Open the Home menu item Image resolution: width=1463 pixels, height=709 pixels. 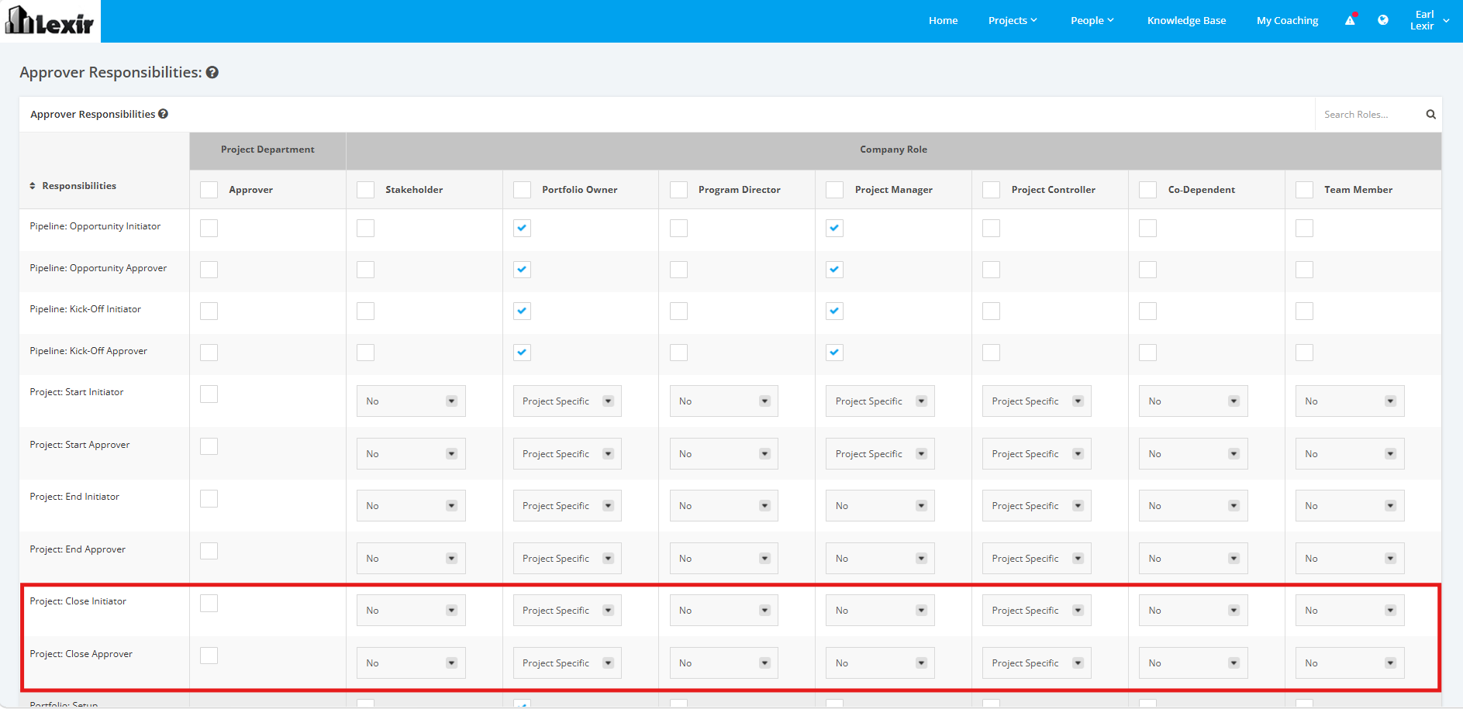click(x=943, y=21)
